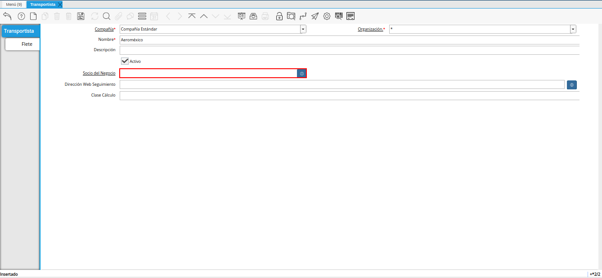Viewport: 602px width, 278px height.
Task: Open the Compañía dropdown arrow
Action: click(x=303, y=29)
